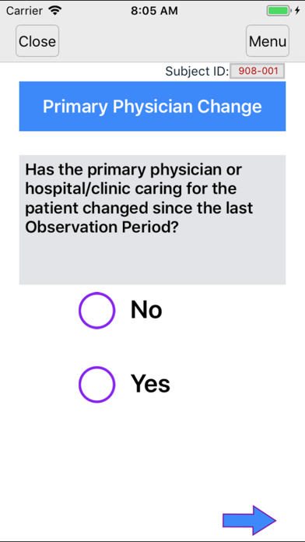
Task: Tap the 8:05 AM clock
Action: tap(154, 11)
